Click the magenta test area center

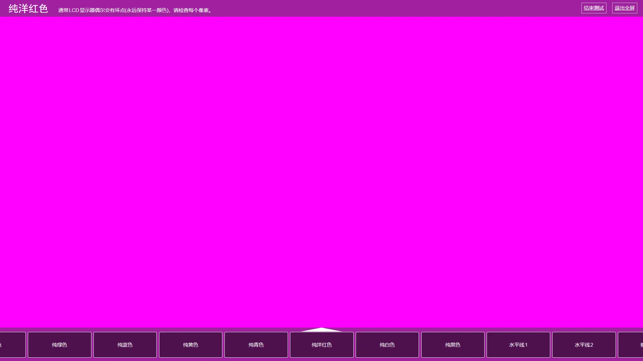[x=321, y=172]
